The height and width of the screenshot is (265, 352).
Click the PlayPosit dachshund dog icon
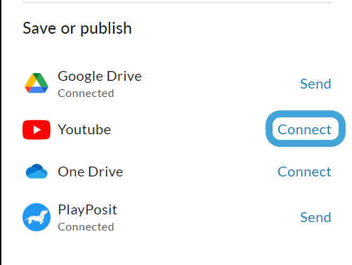pos(37,217)
